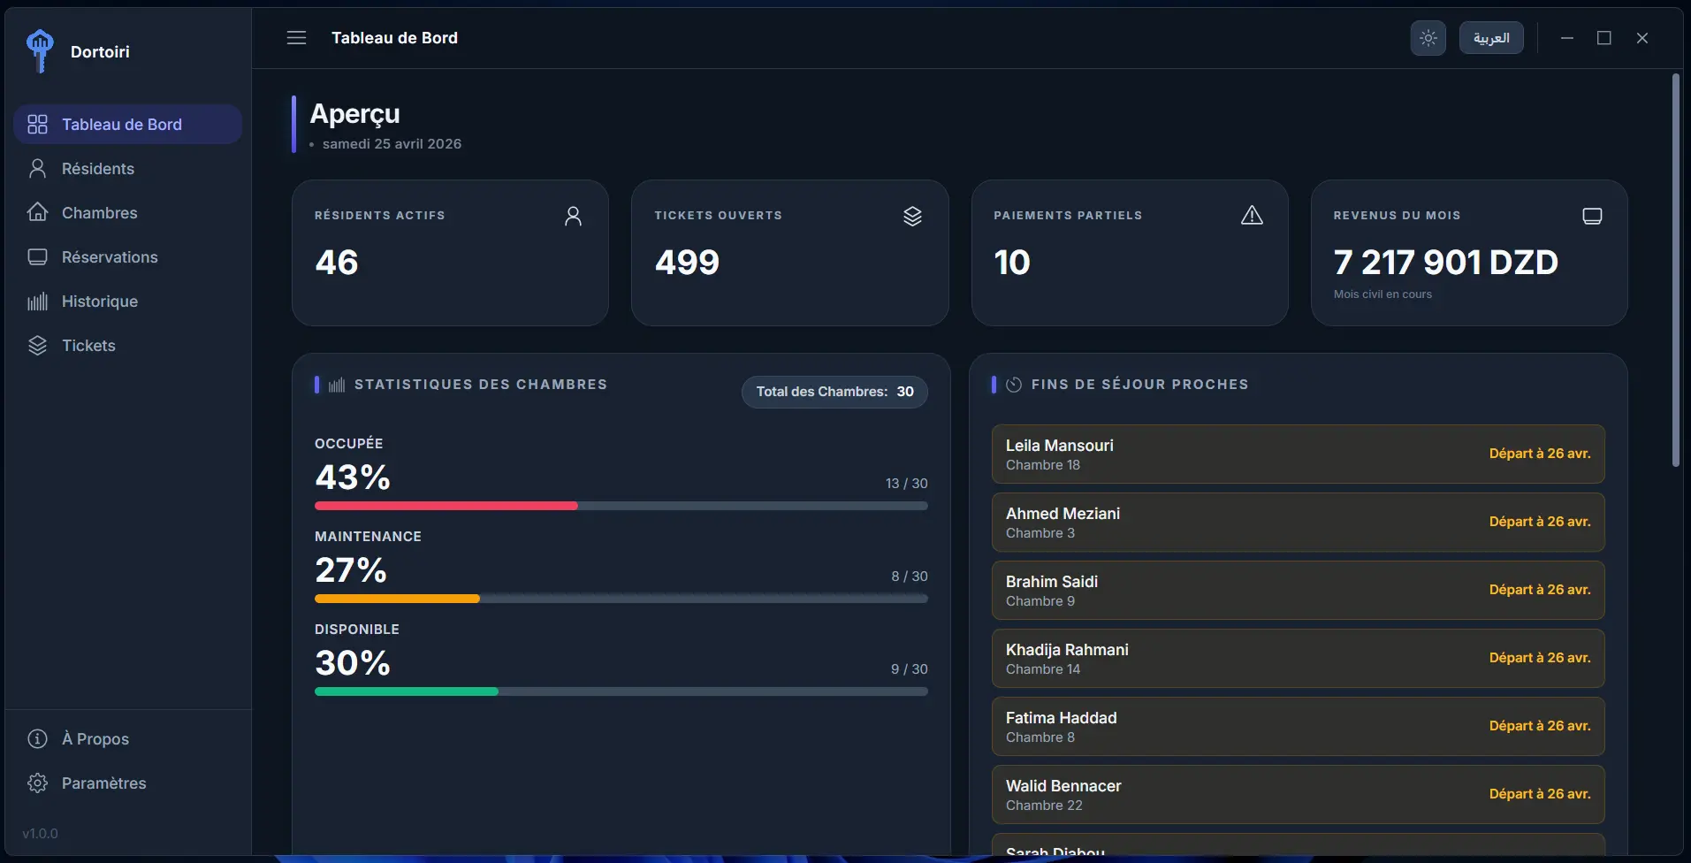The image size is (1691, 863).
Task: Click the Total des Chambres badge
Action: point(834,392)
